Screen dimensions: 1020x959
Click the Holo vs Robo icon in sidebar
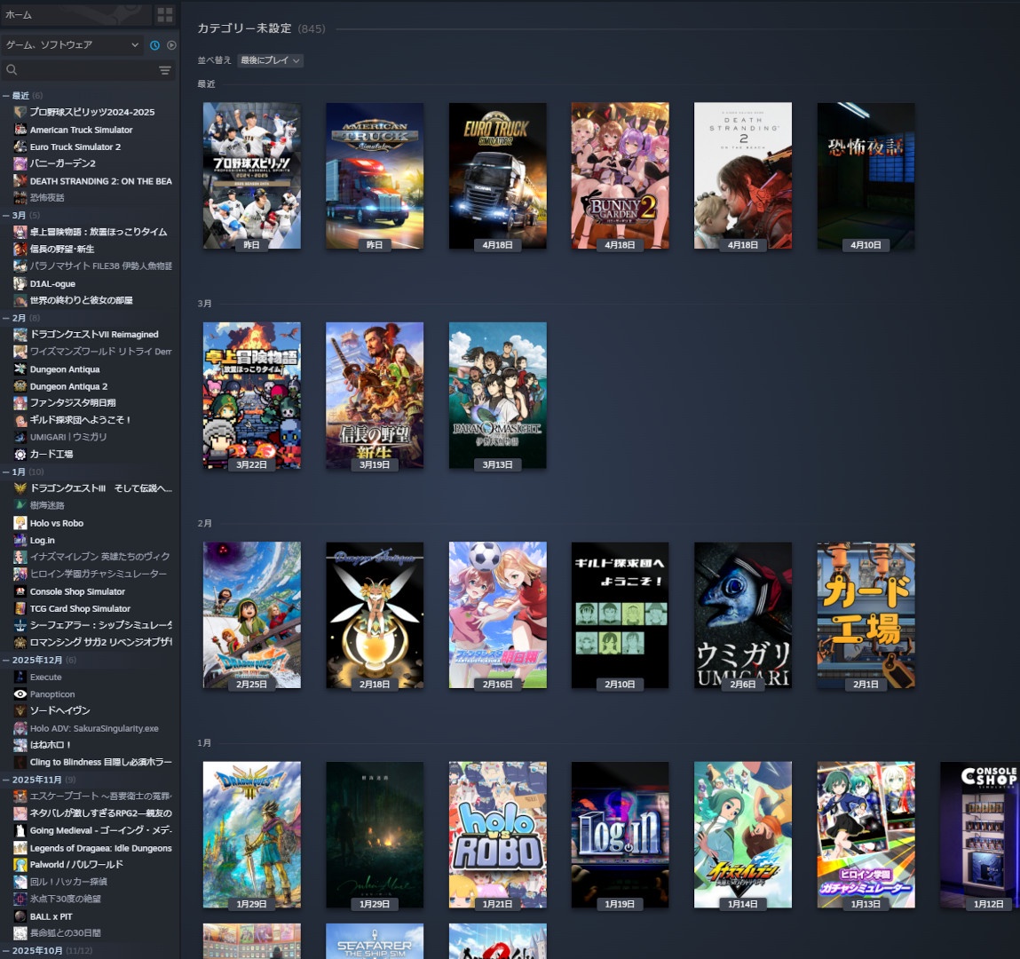[20, 523]
